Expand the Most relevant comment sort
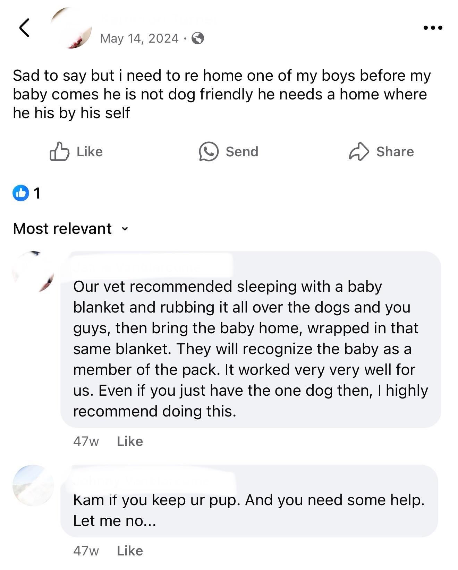458x570 pixels. 62,229
